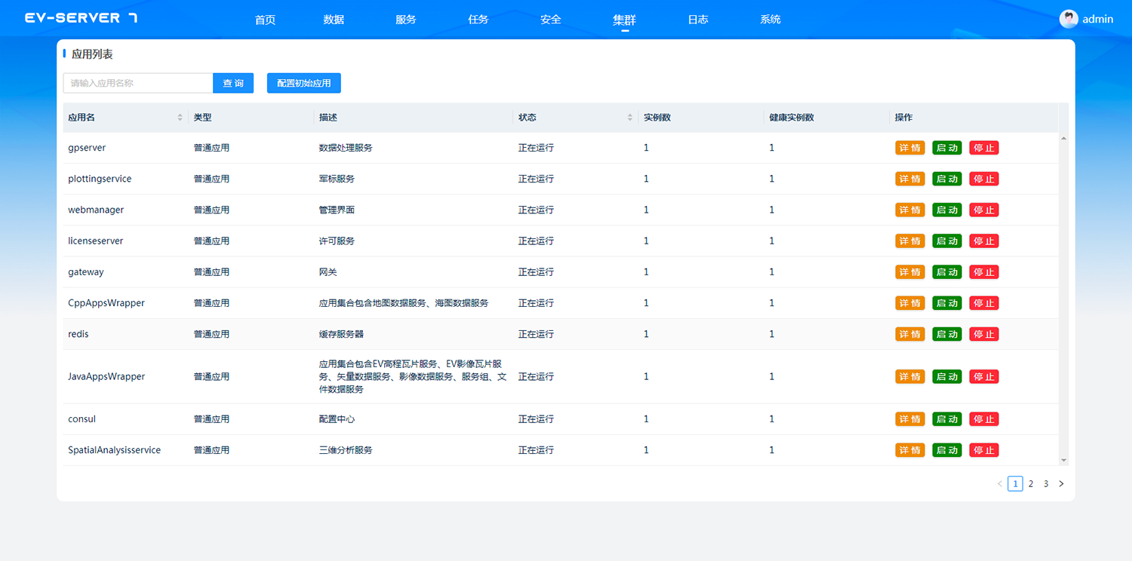Click the admin user avatar icon

1069,19
